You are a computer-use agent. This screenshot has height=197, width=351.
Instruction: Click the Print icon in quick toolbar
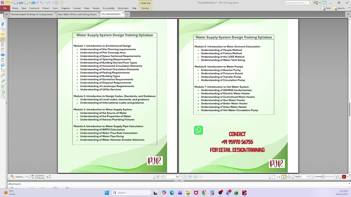(21, 3)
